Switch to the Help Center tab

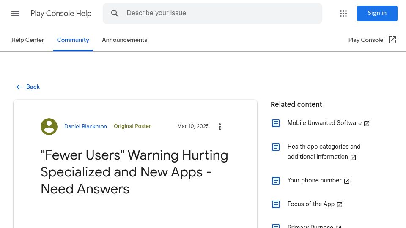(x=28, y=40)
